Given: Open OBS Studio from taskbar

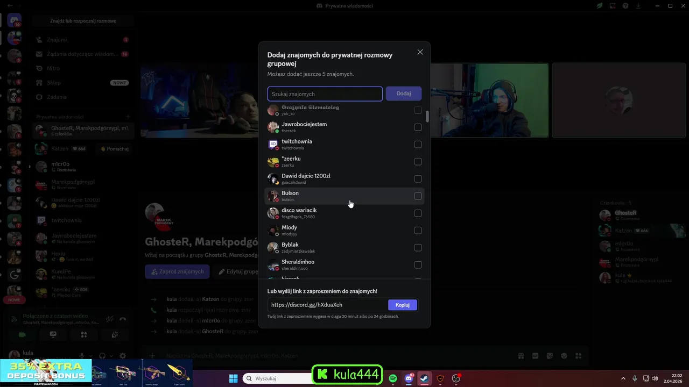Looking at the screenshot, I should (456, 378).
